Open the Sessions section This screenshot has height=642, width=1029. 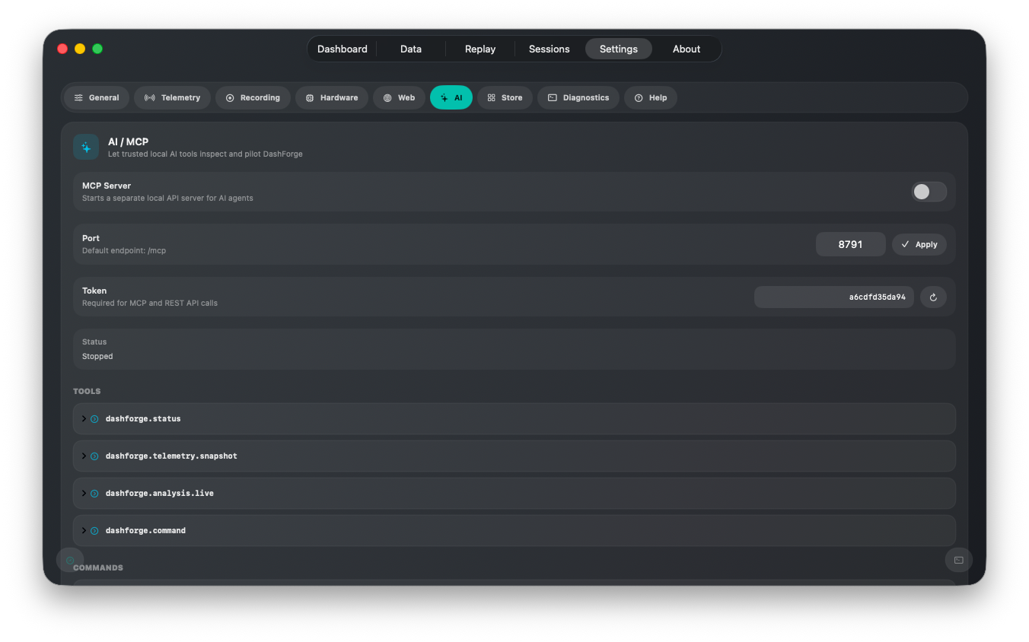550,49
